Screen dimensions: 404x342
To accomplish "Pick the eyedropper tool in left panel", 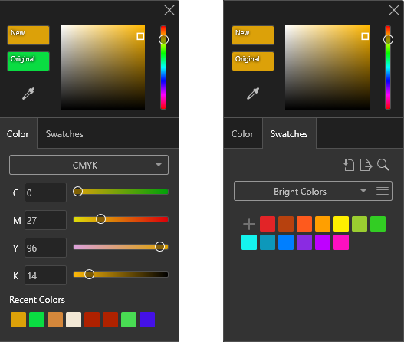I will (28, 94).
